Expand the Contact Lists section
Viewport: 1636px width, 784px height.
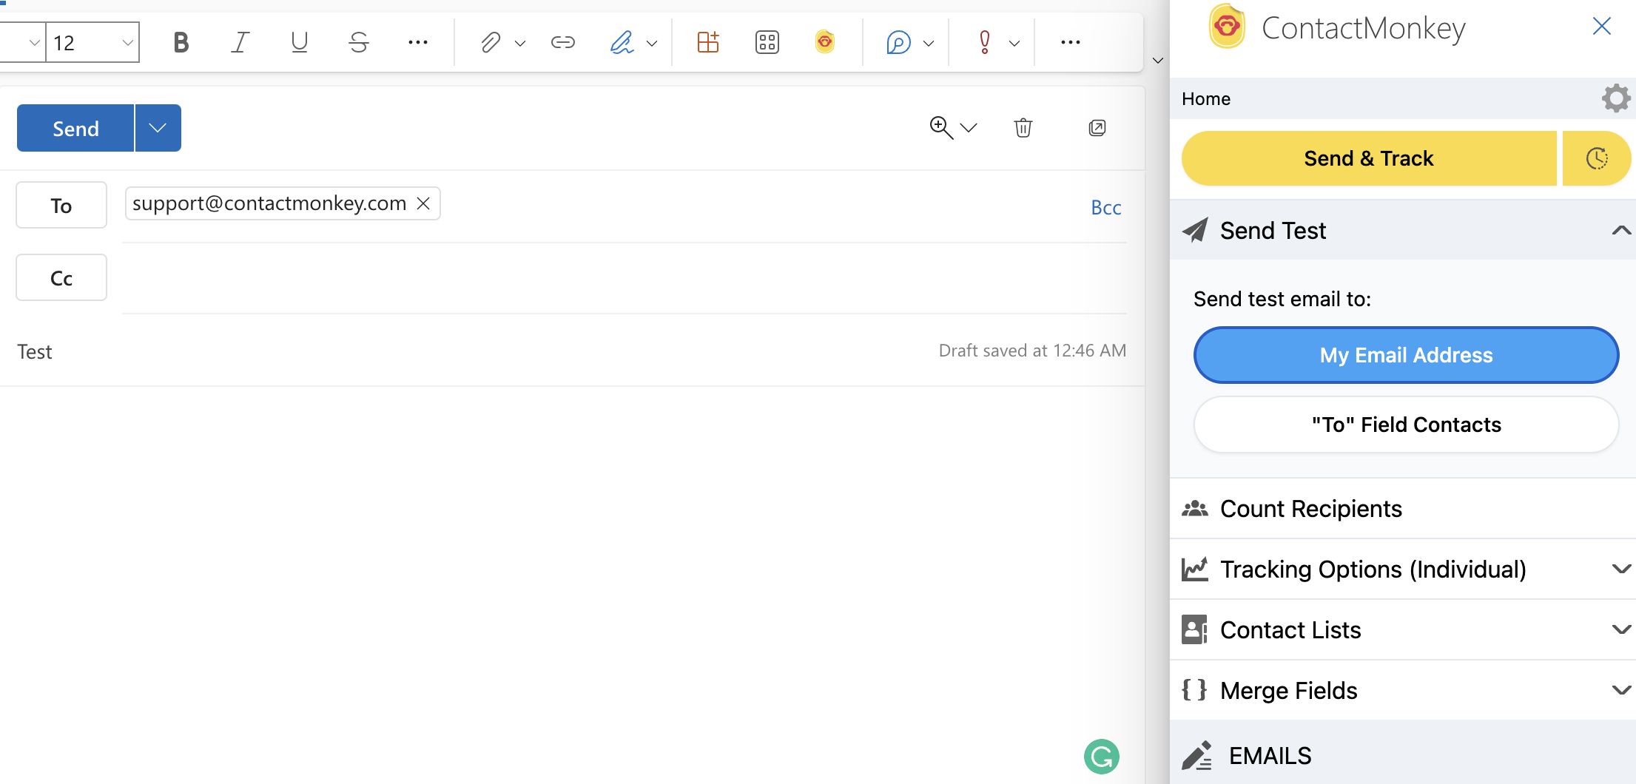point(1403,630)
